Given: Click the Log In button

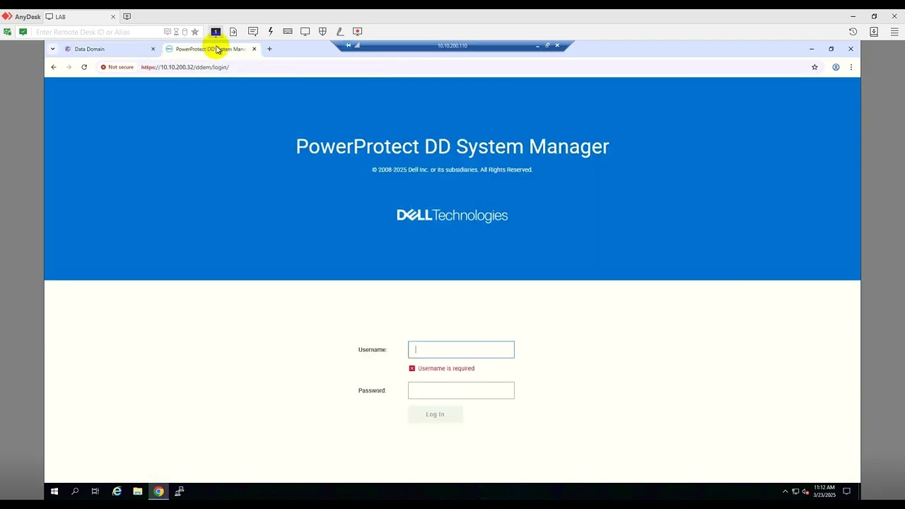Looking at the screenshot, I should pos(436,414).
